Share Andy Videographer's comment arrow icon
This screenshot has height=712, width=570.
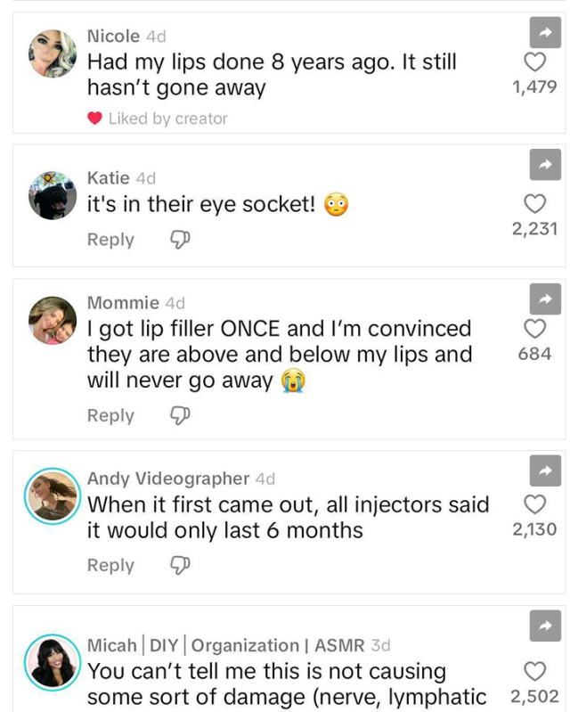click(545, 470)
